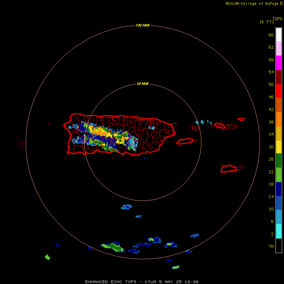Pick the light blue swatch on the color scale

point(279,217)
